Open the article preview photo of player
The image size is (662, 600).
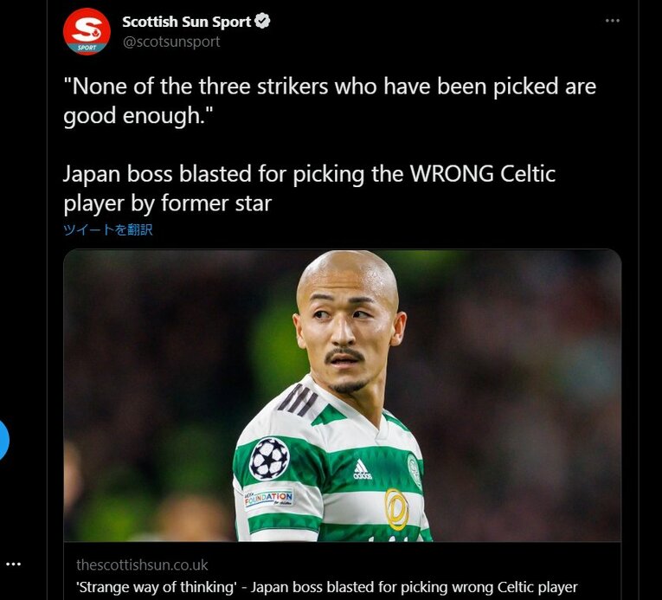(343, 396)
